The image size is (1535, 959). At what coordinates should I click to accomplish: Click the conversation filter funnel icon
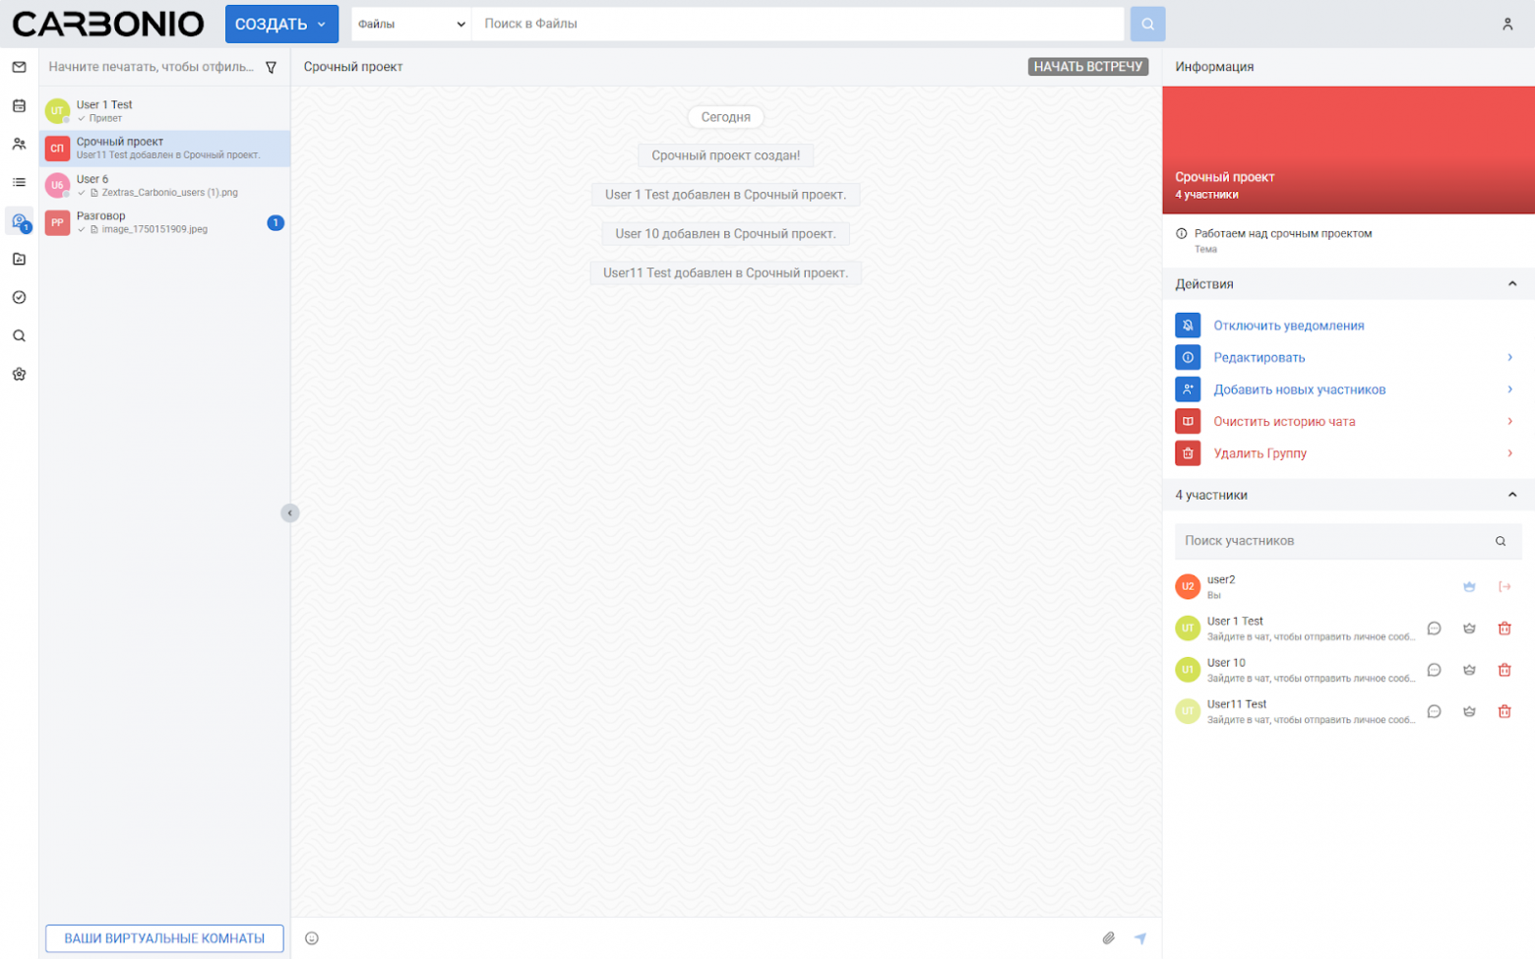(271, 67)
